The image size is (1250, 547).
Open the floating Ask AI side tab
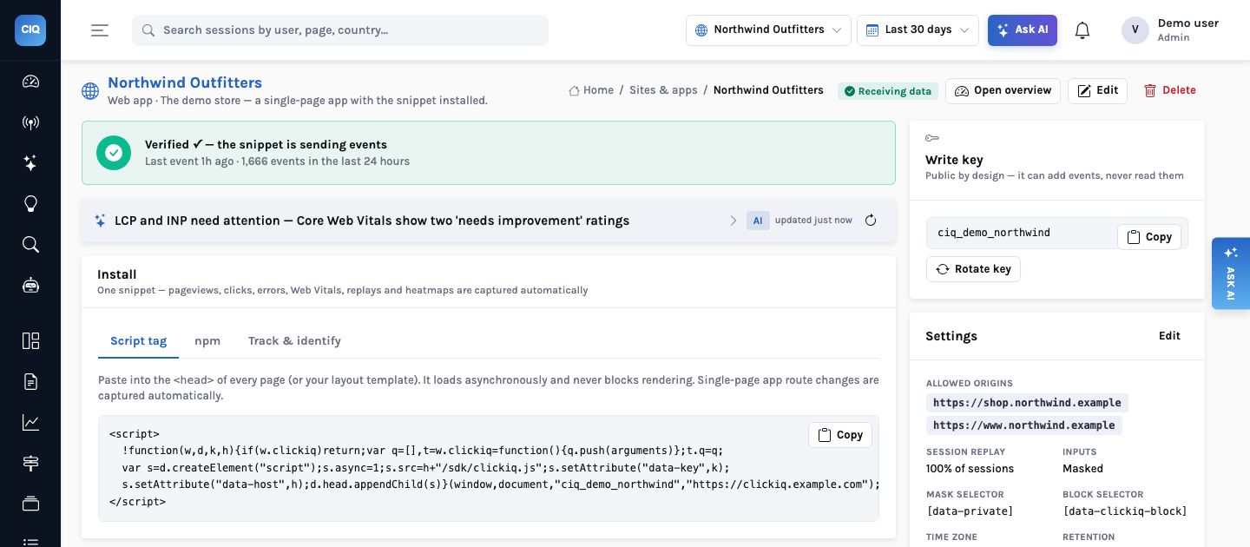(x=1231, y=273)
